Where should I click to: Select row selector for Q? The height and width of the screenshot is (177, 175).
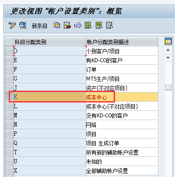(x=9, y=143)
